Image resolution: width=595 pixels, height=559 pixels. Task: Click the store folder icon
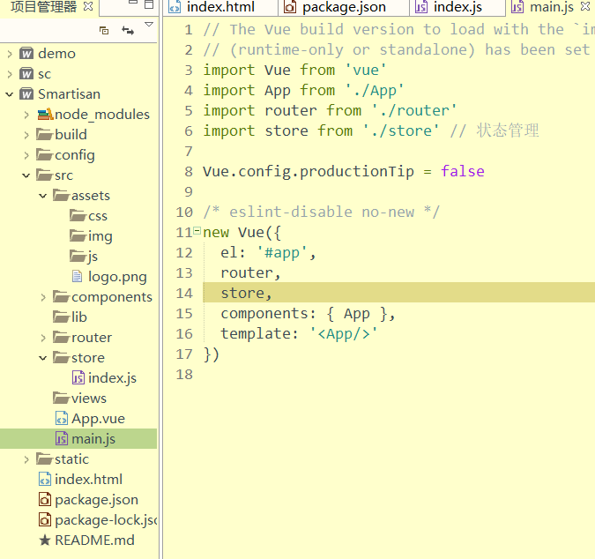click(61, 357)
